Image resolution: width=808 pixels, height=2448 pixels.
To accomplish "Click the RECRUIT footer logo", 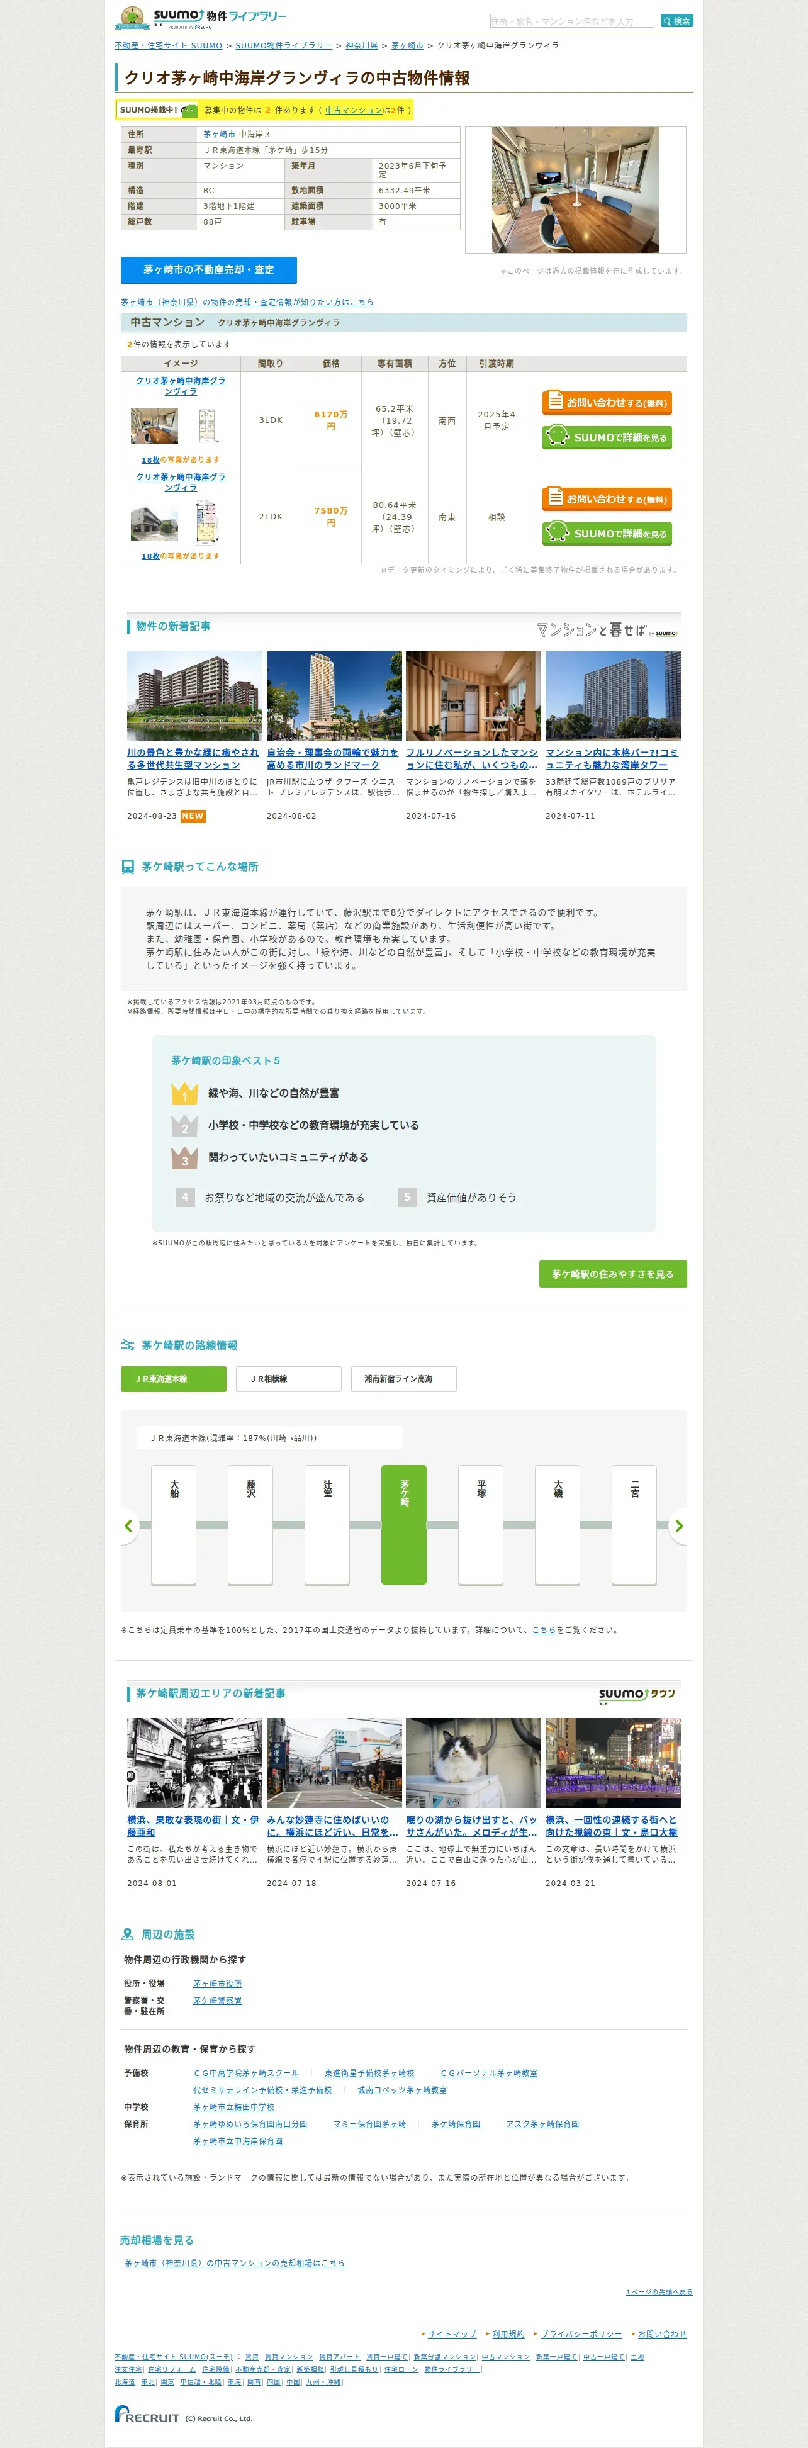I will coord(147,2414).
